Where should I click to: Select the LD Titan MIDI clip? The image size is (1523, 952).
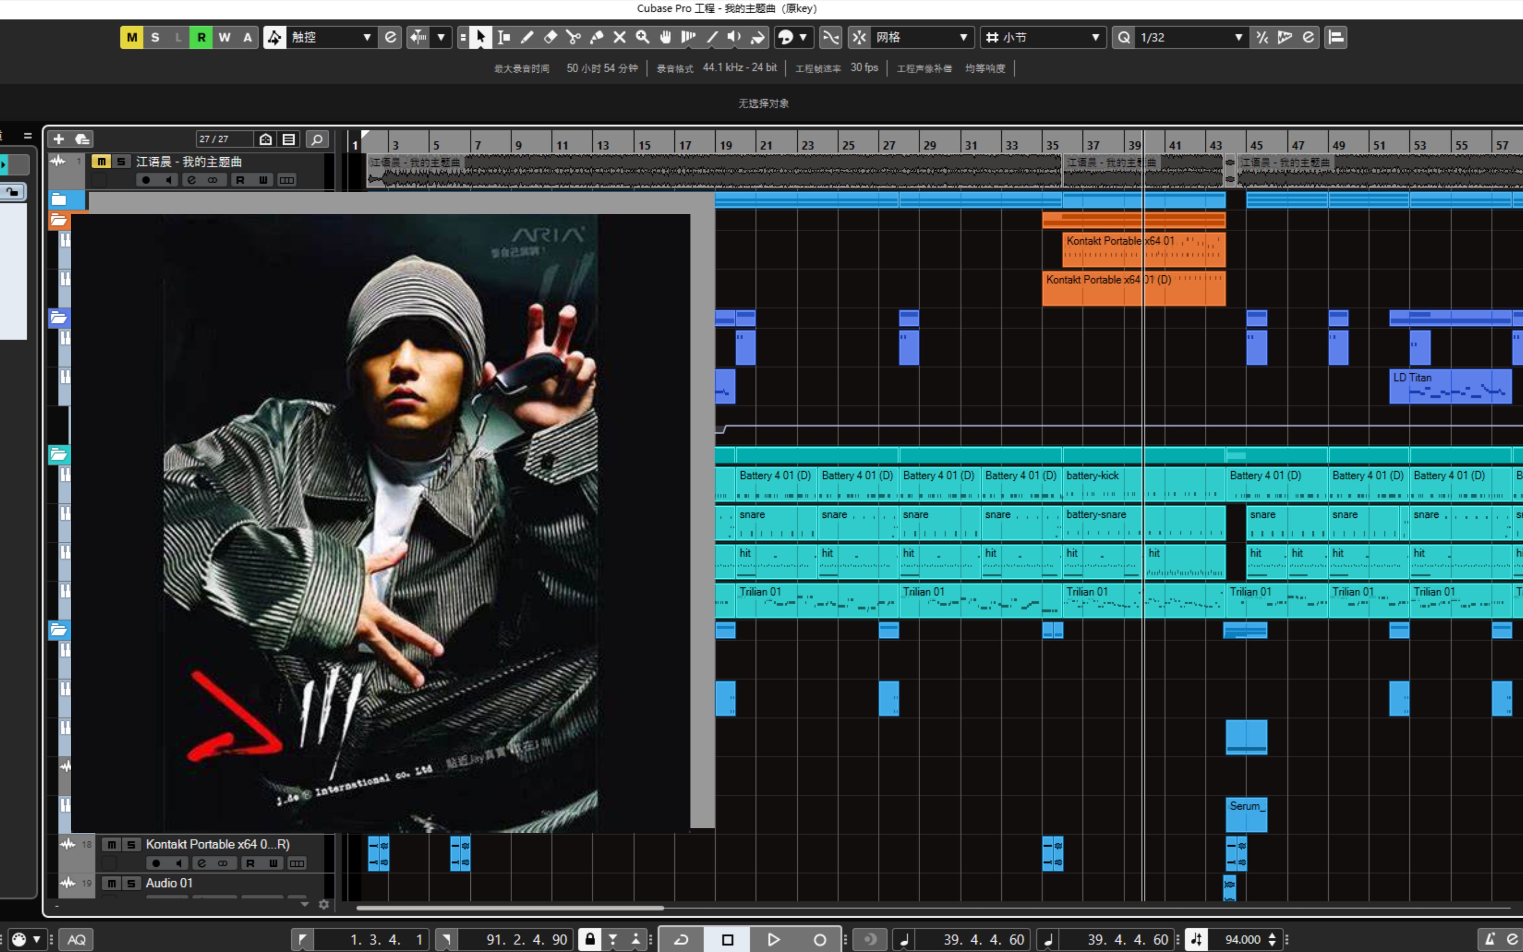(x=1450, y=386)
